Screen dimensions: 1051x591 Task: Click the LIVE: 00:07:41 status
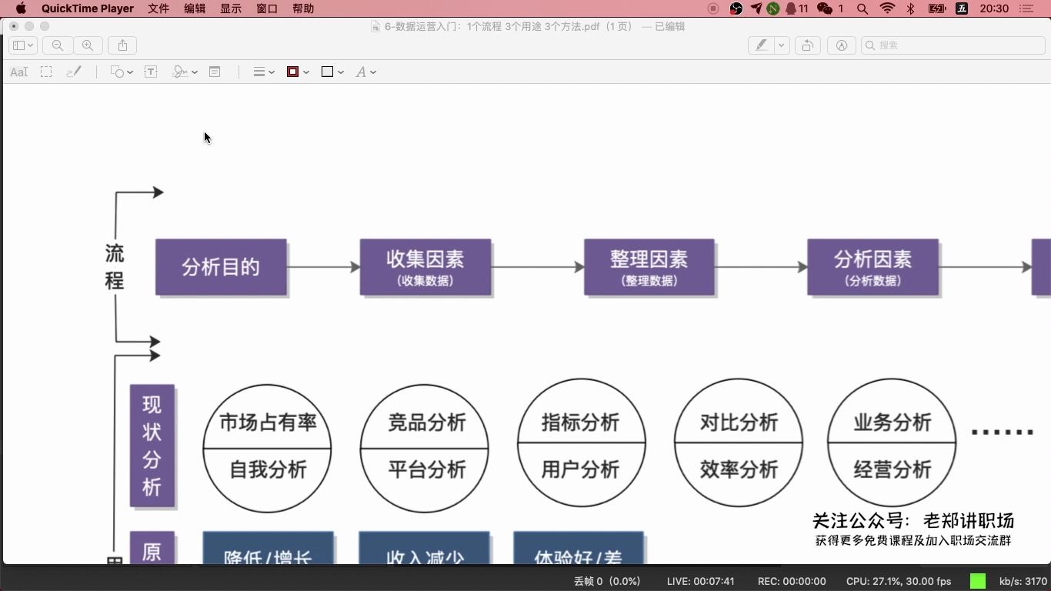[x=700, y=581]
